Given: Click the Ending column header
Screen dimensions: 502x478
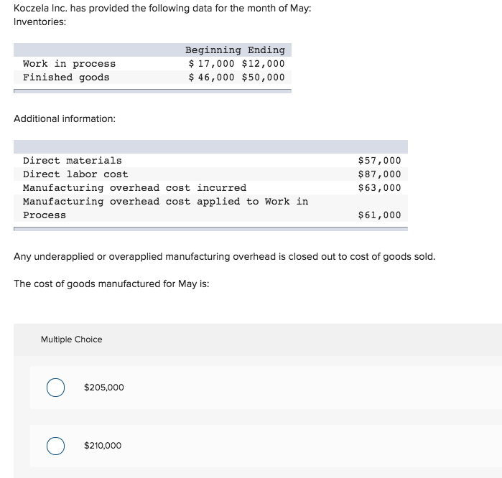Looking at the screenshot, I should point(266,50).
